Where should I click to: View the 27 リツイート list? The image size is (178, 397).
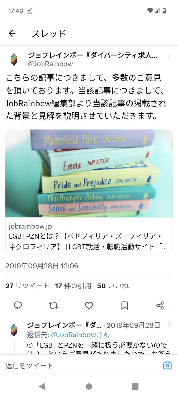pos(27,286)
